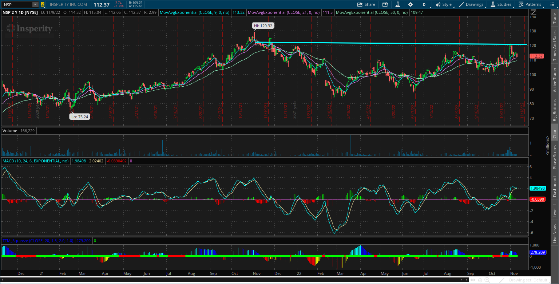559x284 pixels.
Task: Click the compress time axis icon
Action: pyautogui.click(x=473, y=280)
